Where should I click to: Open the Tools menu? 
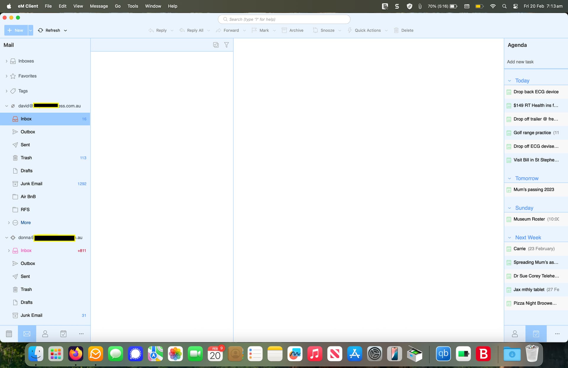pyautogui.click(x=133, y=6)
